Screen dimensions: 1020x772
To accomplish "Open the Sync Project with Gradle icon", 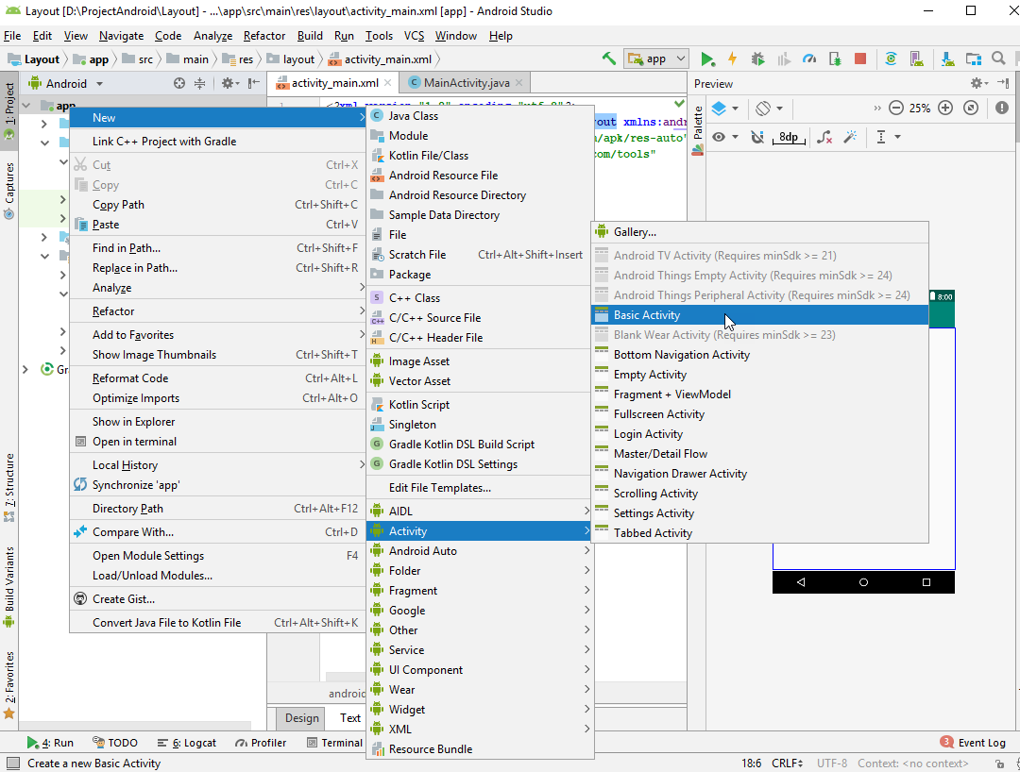I will coord(891,59).
